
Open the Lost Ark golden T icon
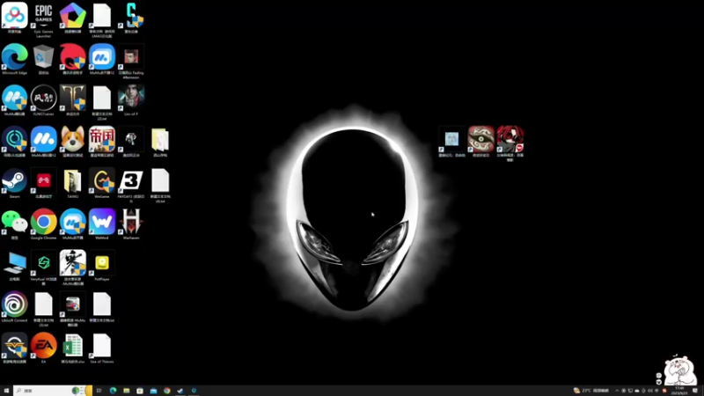click(x=73, y=100)
